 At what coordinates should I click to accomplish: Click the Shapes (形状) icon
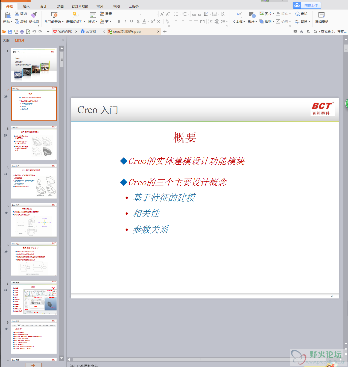(x=252, y=15)
